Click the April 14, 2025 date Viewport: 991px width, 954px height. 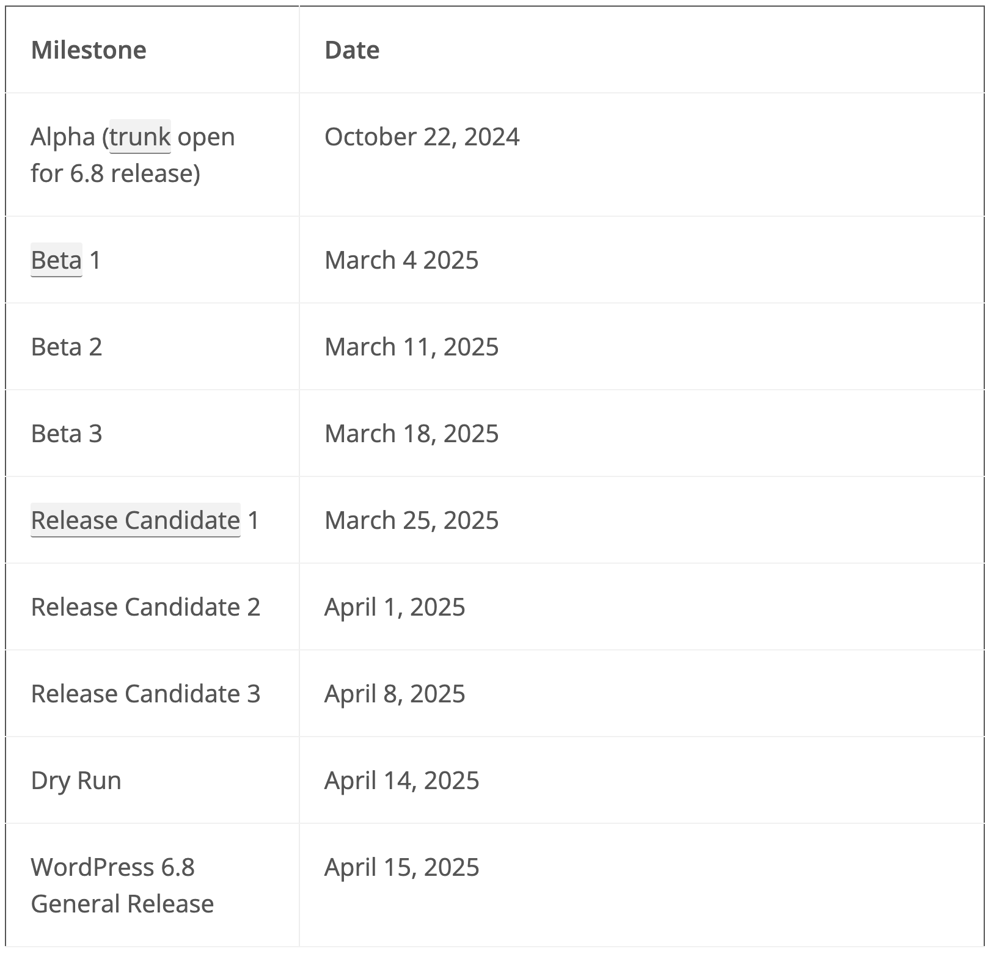[x=401, y=781]
